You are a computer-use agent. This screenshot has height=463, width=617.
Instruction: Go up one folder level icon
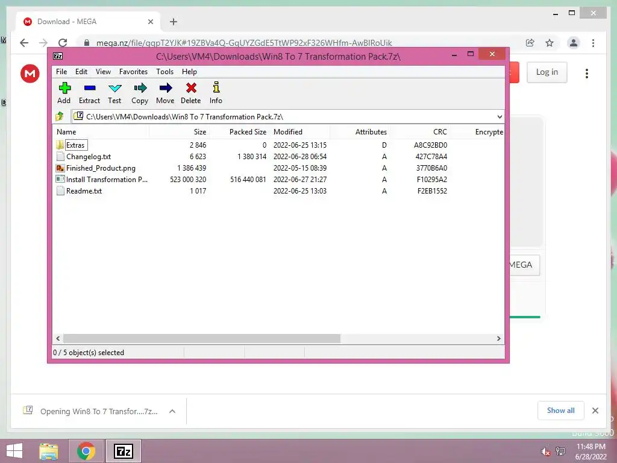pos(60,116)
